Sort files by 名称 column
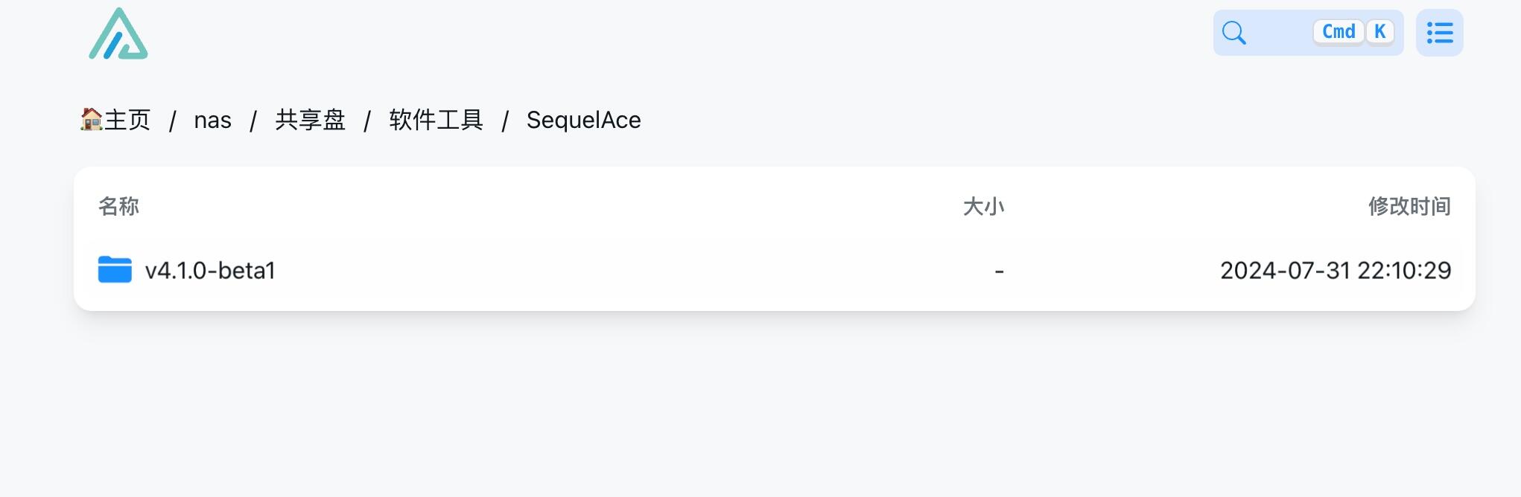This screenshot has height=497, width=1521. point(120,206)
